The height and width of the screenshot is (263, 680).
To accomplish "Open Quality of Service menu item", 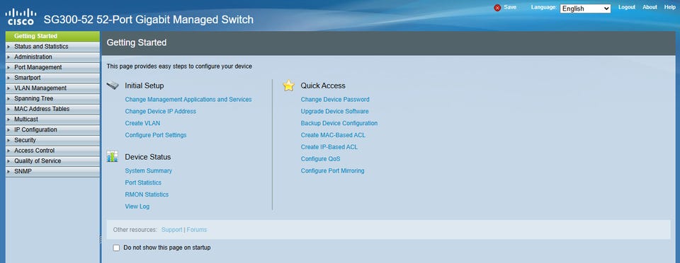I will [x=52, y=160].
